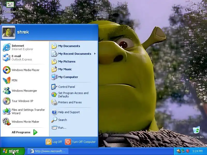Click the red security shield tray icon
The image size is (207, 155).
pos(188,151)
